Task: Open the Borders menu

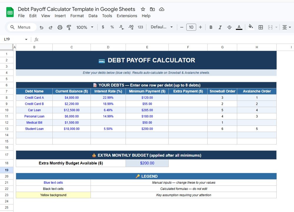Action: coord(261,27)
